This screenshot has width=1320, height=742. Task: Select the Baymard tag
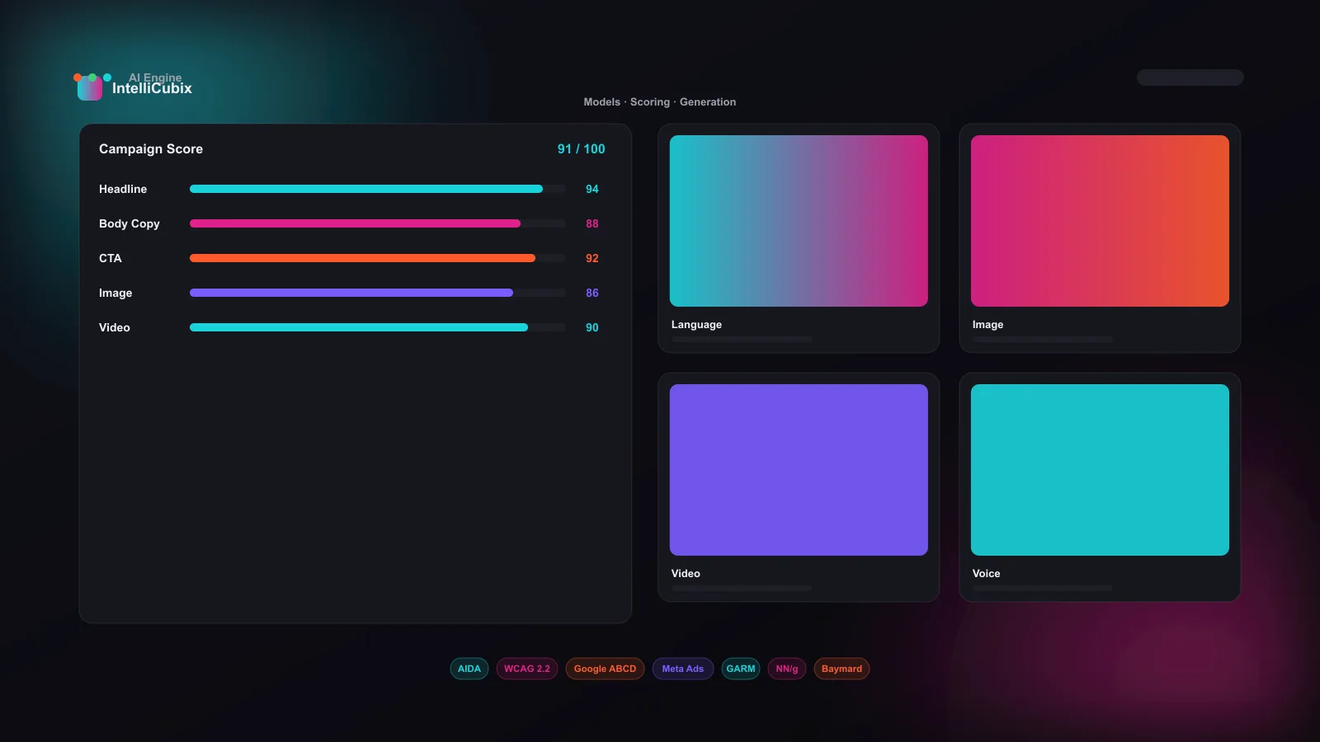click(841, 669)
